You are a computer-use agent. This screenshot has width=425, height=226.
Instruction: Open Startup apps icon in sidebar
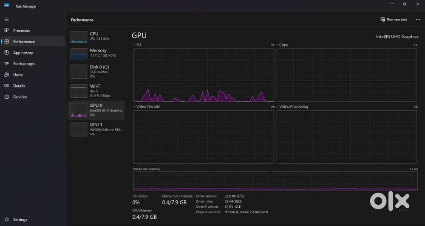pyautogui.click(x=6, y=64)
